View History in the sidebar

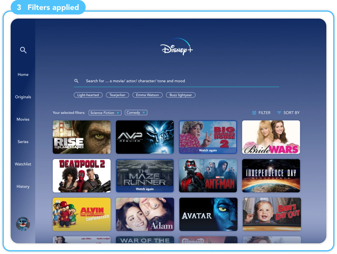pos(23,187)
